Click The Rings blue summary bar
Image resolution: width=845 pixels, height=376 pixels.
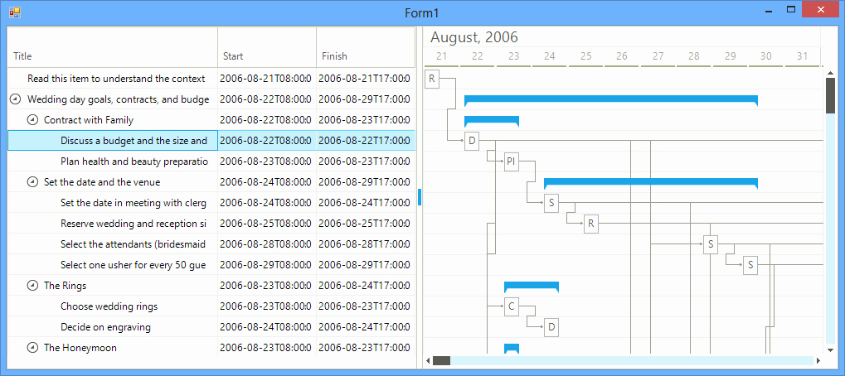[532, 287]
